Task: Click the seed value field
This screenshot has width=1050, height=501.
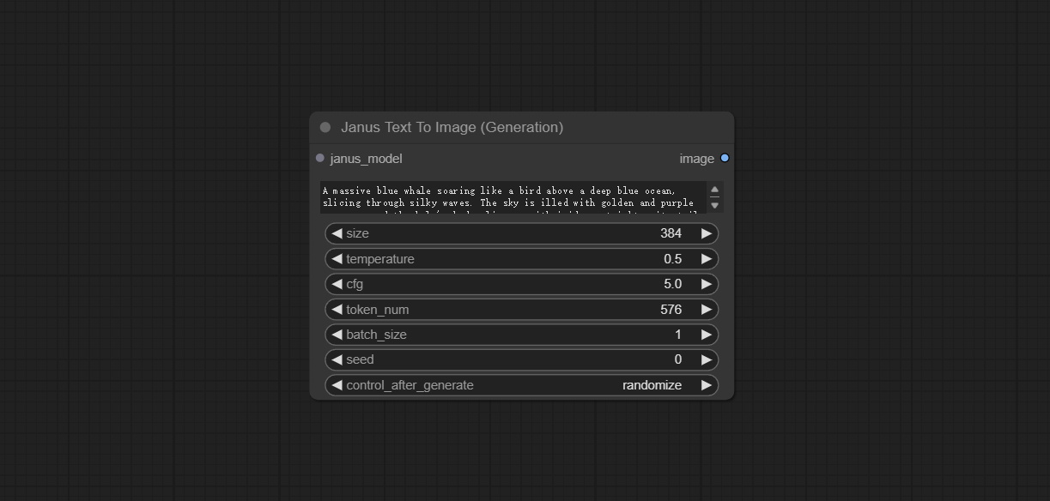Action: pyautogui.click(x=522, y=359)
